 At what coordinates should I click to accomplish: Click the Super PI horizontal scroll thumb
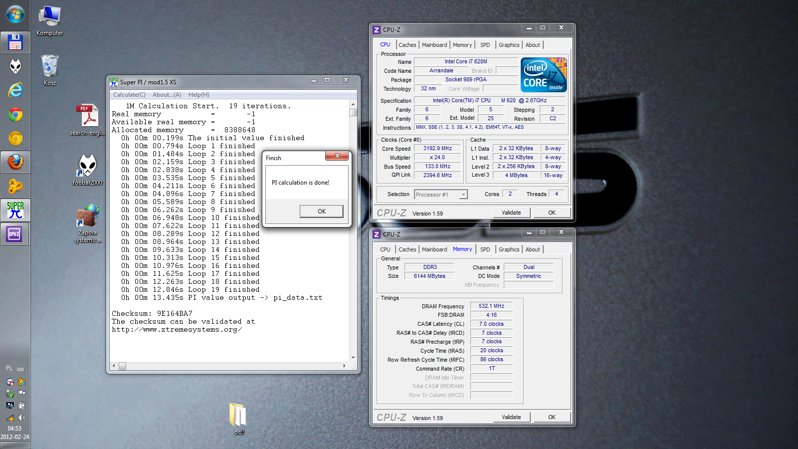click(122, 366)
